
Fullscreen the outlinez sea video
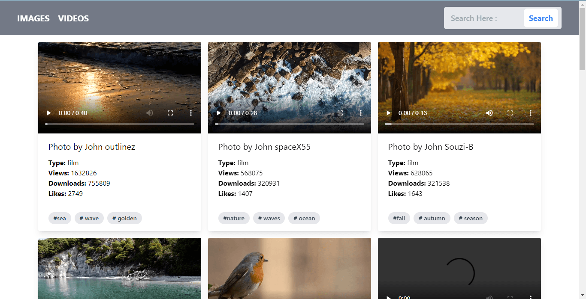point(170,113)
